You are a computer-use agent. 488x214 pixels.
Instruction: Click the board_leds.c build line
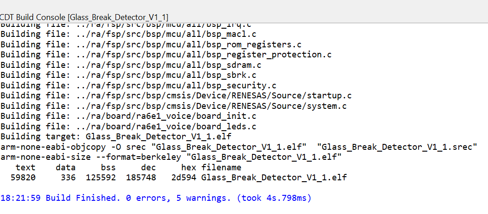(x=128, y=126)
